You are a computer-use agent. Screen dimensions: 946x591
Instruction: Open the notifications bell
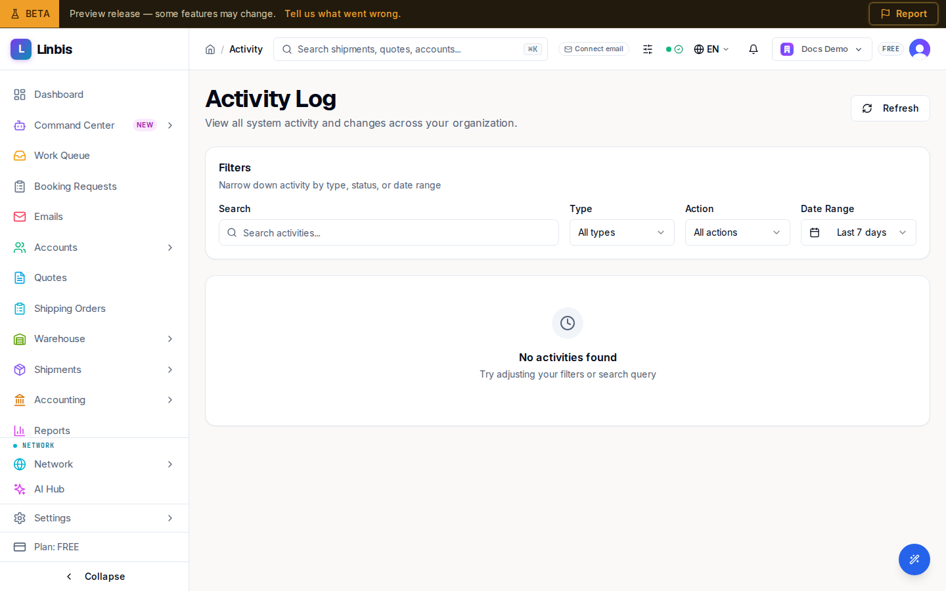coord(754,49)
